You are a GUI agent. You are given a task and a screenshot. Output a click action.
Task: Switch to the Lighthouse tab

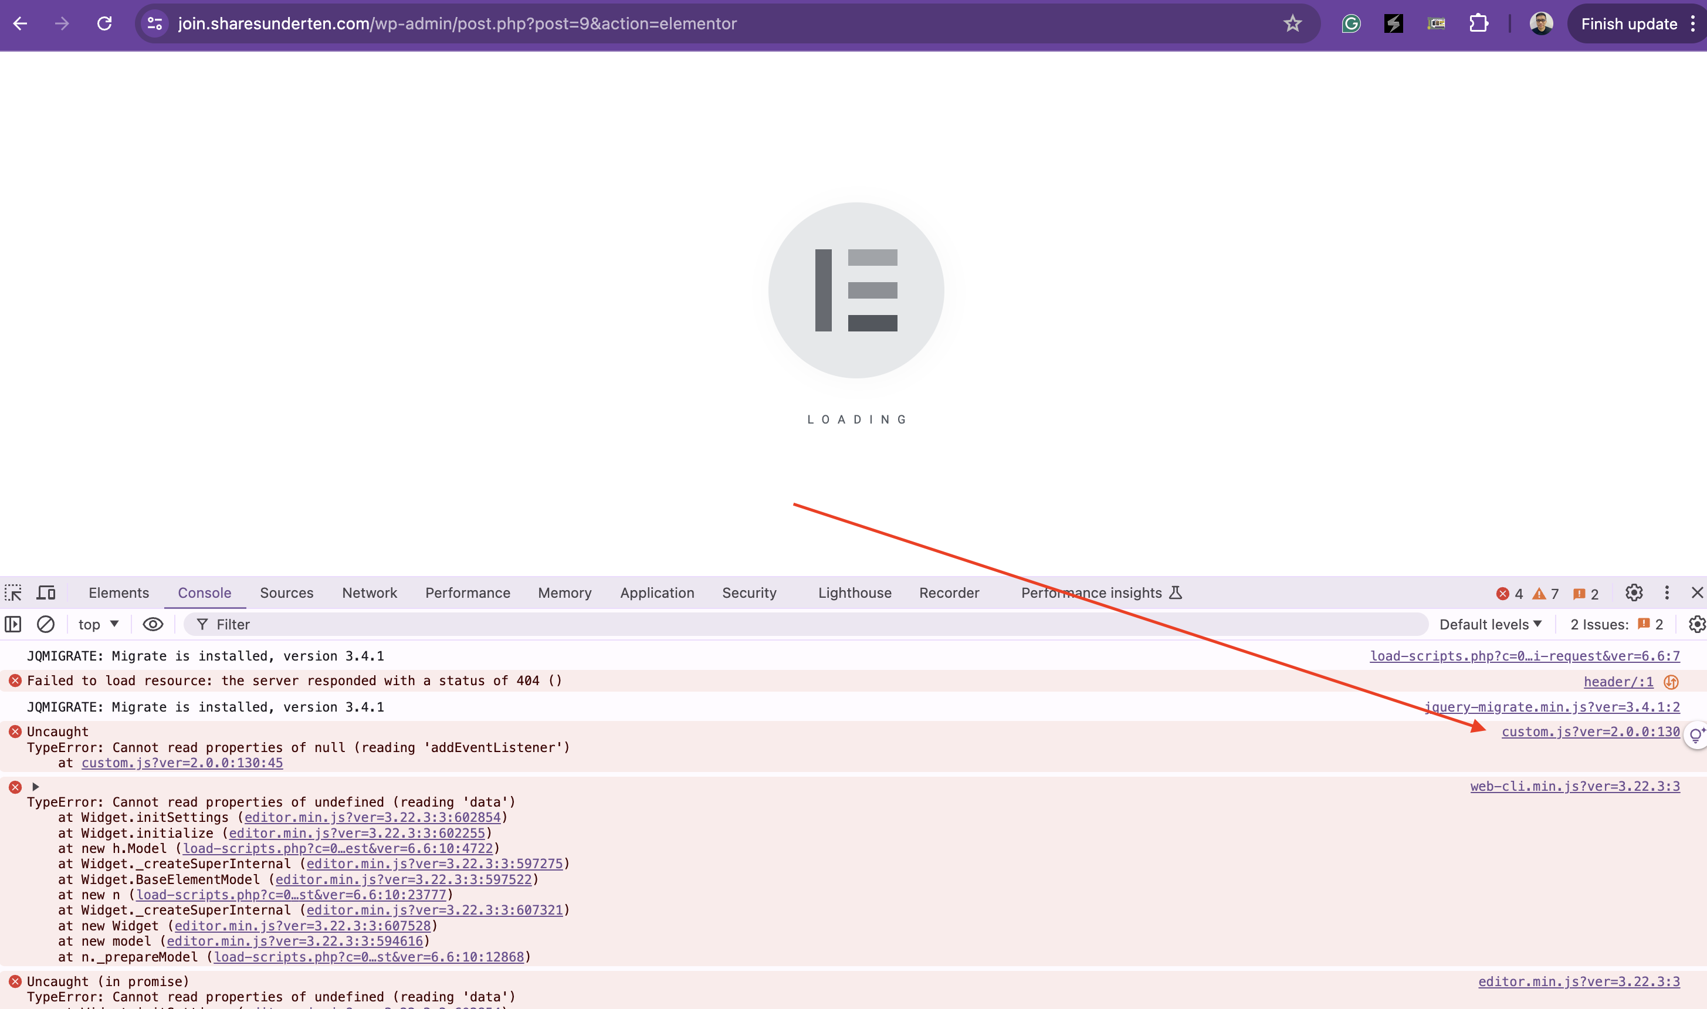click(x=855, y=593)
